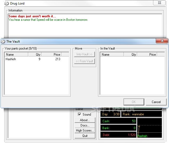Image resolution: width=169 pixels, height=143 pixels.
Task: Click the Rank wannabe display
Action: pyautogui.click(x=142, y=114)
